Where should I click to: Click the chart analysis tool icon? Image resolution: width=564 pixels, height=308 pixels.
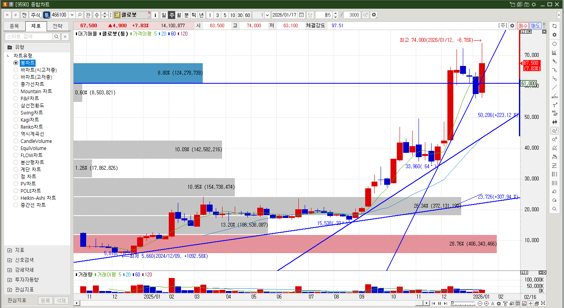coord(555,53)
